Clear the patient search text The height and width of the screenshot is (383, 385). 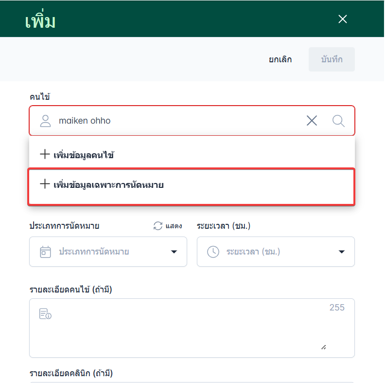coord(312,121)
